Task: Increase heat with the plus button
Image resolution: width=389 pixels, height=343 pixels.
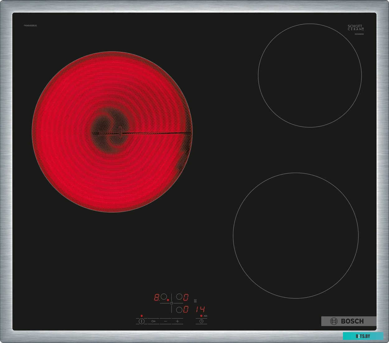Action: pyautogui.click(x=177, y=321)
